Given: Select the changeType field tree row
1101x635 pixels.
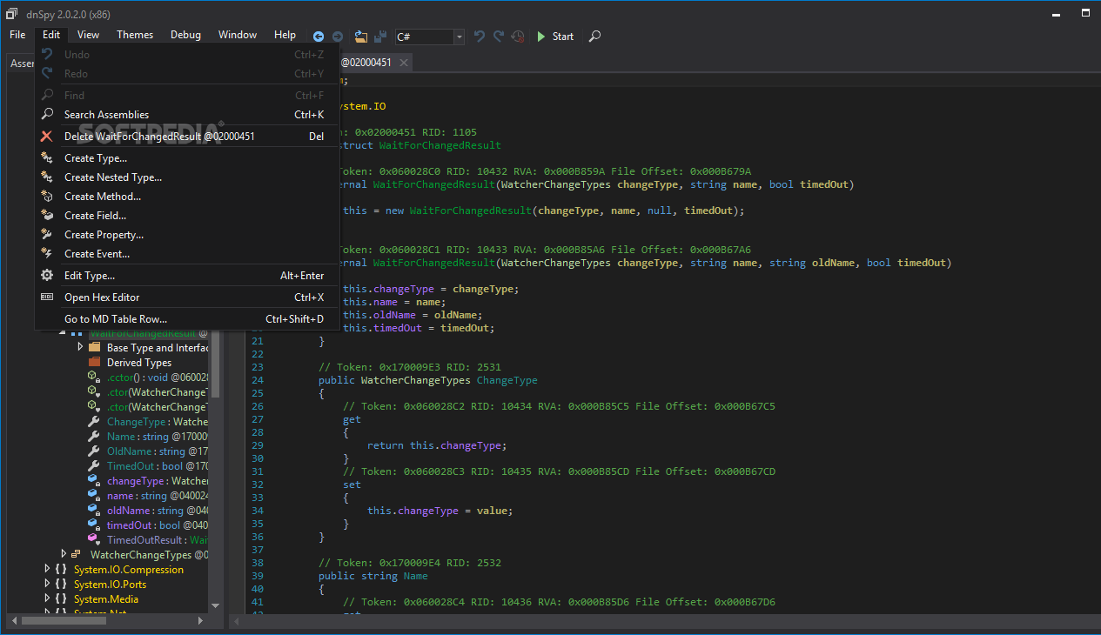Looking at the screenshot, I should [148, 481].
